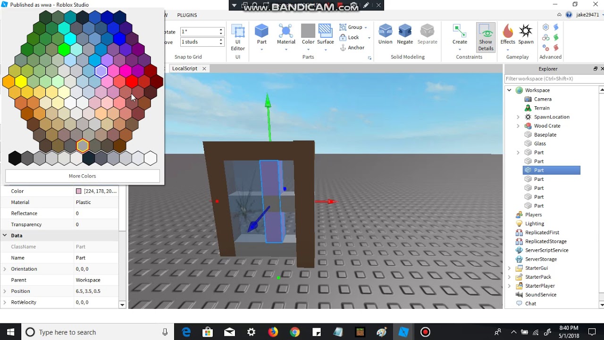Screen dimensions: 604x340
Task: Click the green Y-axis move arrow
Action: (x=268, y=116)
